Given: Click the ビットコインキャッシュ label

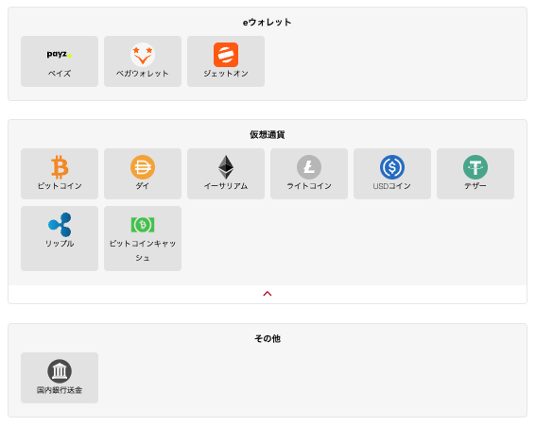Looking at the screenshot, I should coord(143,250).
